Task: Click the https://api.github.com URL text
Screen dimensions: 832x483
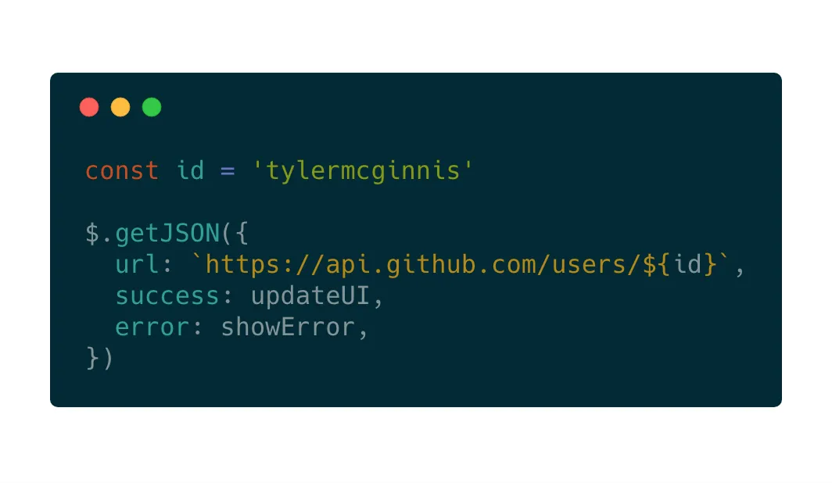Action: click(371, 264)
